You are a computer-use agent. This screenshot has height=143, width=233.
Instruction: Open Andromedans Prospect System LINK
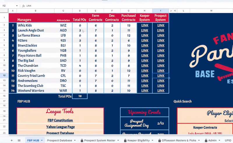click(x=161, y=81)
